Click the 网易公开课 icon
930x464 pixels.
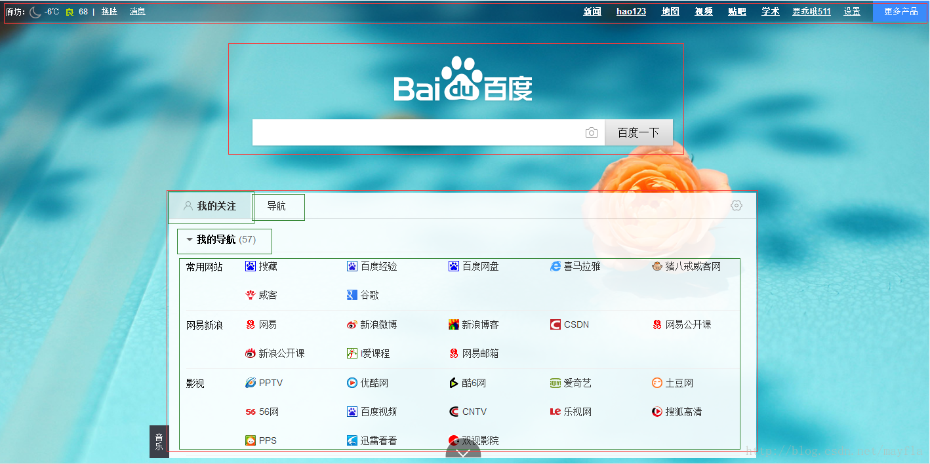[657, 324]
